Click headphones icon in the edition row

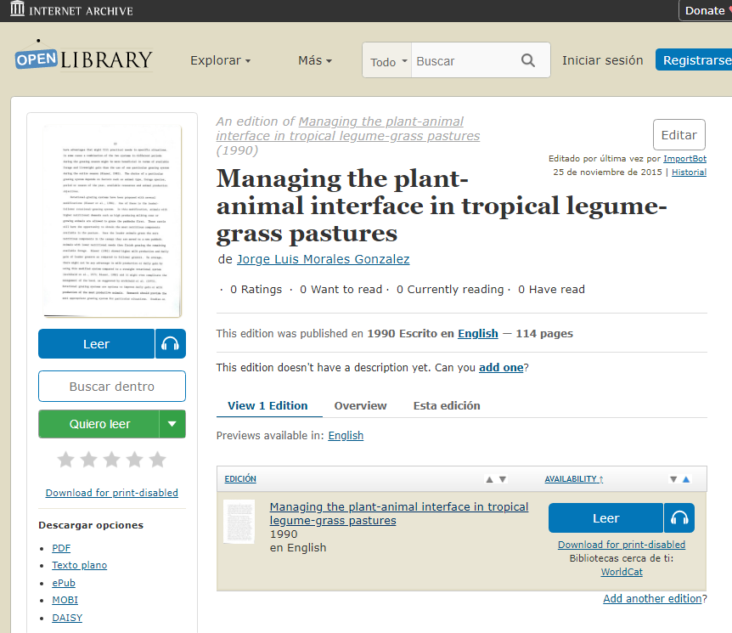click(x=679, y=518)
